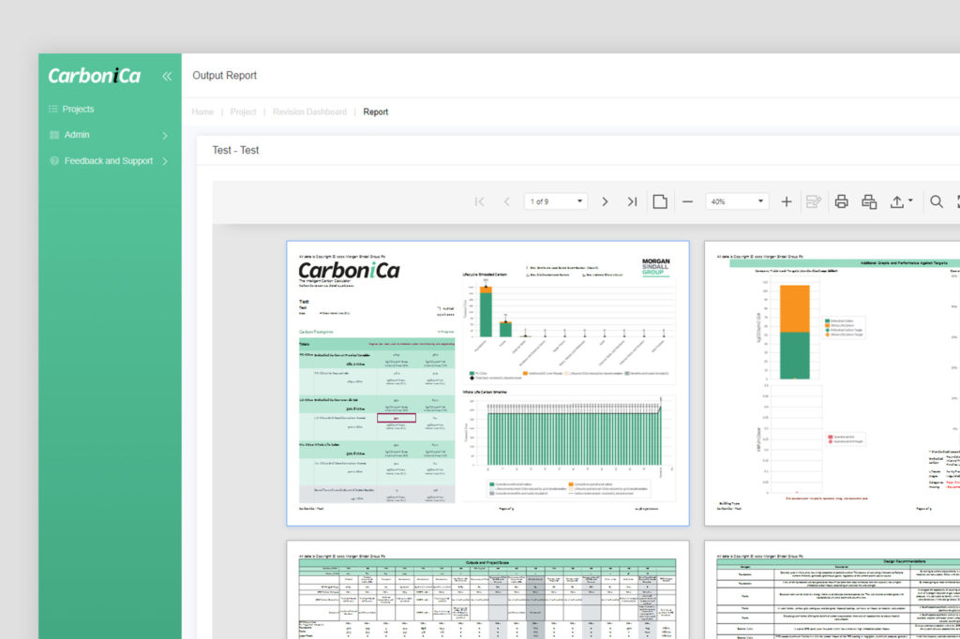Click the CarboniCa sidebar logo

pyautogui.click(x=95, y=76)
